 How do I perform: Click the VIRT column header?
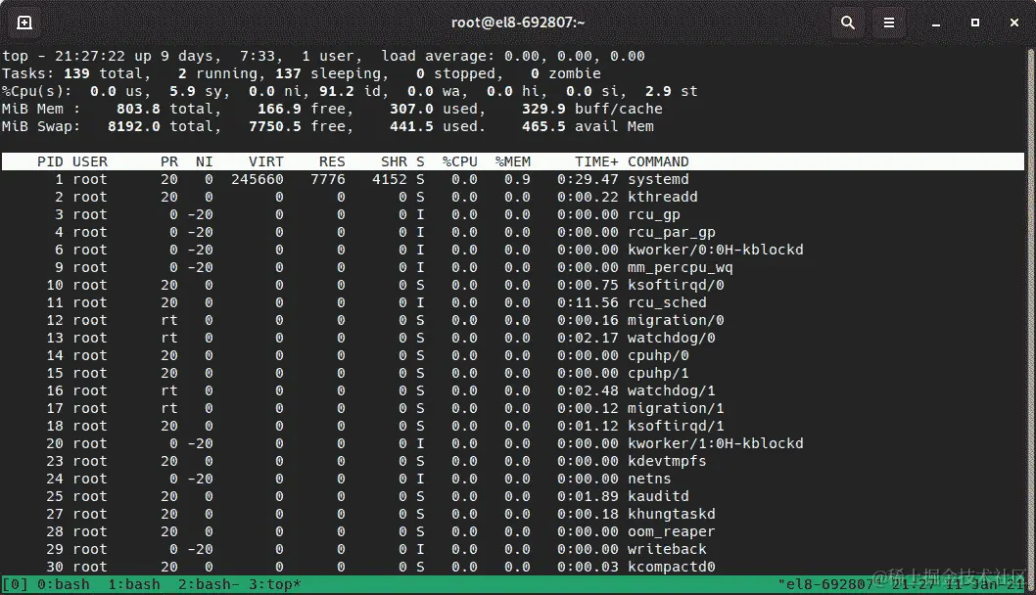coord(266,161)
